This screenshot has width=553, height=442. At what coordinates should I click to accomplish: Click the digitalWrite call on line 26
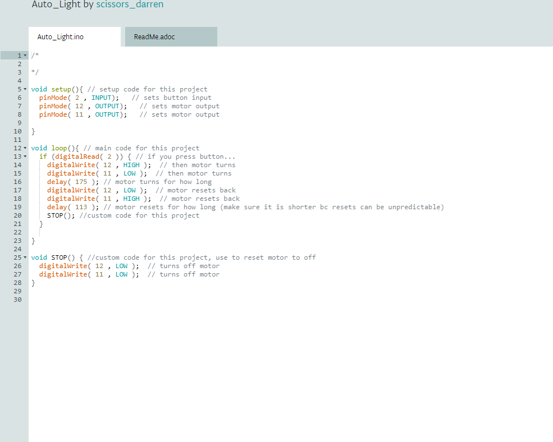(63, 265)
